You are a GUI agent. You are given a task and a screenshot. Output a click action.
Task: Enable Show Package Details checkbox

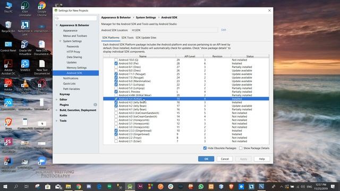pos(241,148)
